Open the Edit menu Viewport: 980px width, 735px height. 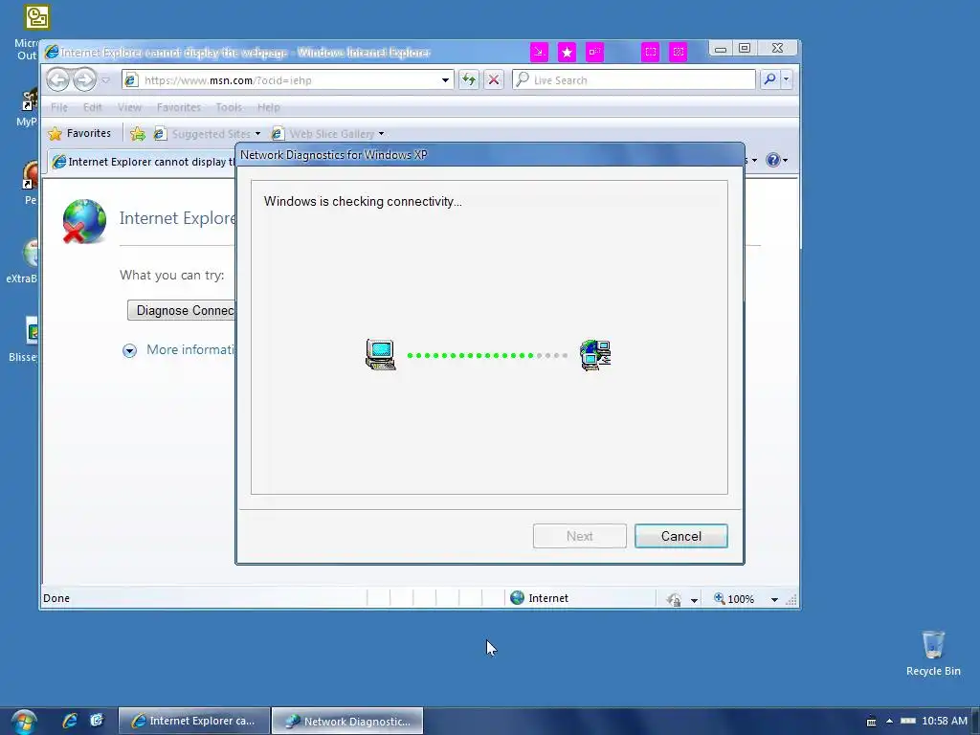pos(93,107)
